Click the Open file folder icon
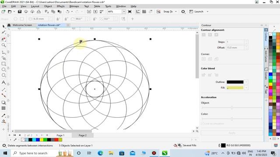Screen dimensions: 280x157 point(10,12)
